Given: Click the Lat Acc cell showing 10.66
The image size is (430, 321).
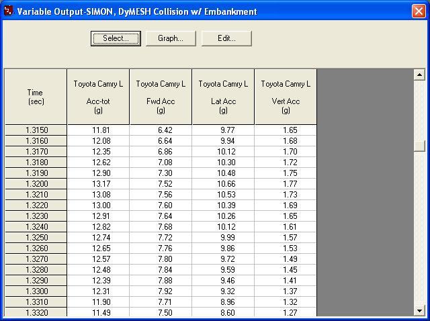Looking at the screenshot, I should pos(223,185).
